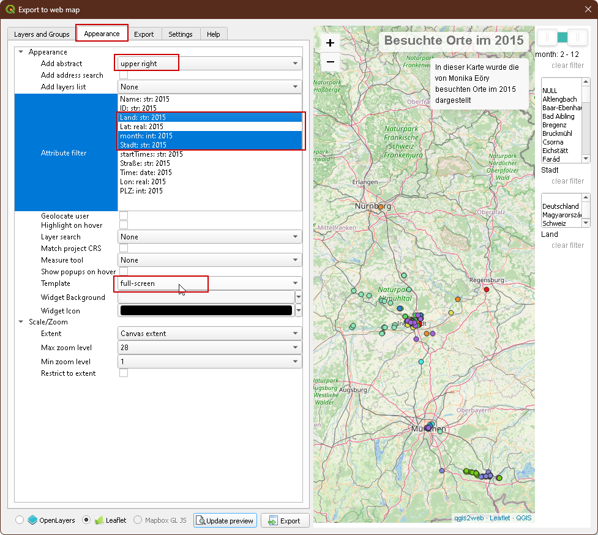Click the map zoom out minus button

point(330,62)
